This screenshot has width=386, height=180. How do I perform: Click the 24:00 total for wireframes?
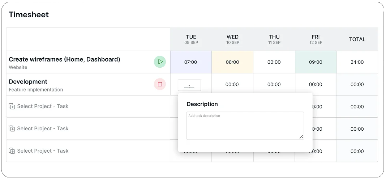pyautogui.click(x=357, y=62)
